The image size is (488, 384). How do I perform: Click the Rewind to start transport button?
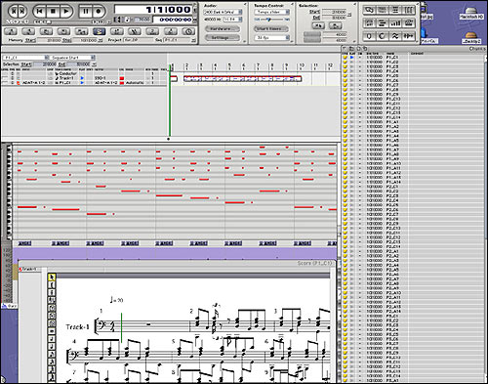click(x=40, y=12)
